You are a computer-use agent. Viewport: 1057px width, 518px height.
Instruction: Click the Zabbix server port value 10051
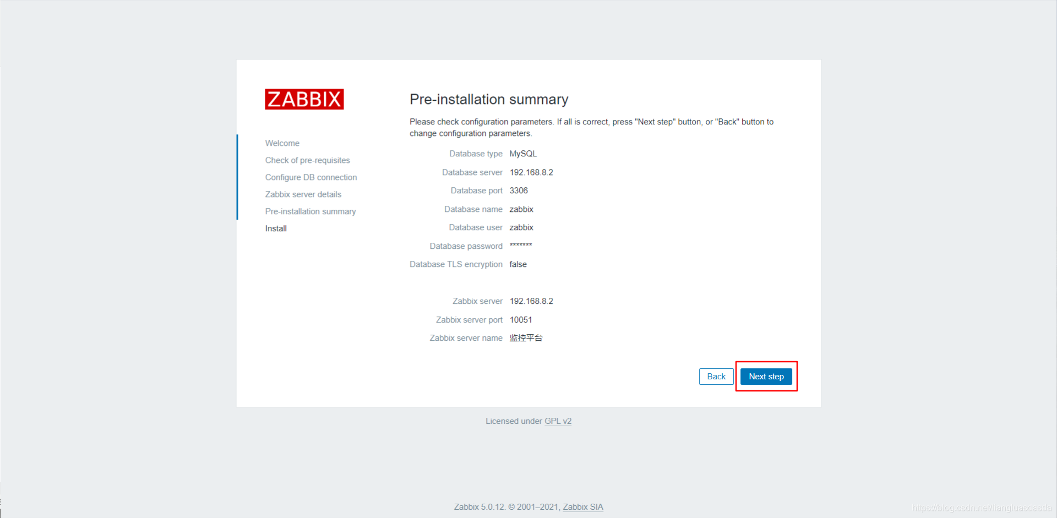pos(521,320)
